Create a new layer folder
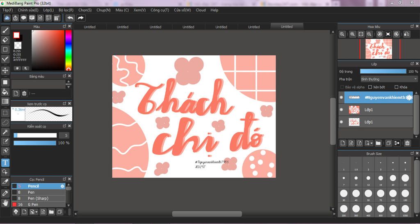Screen dimensions: 420x224 click(378, 143)
